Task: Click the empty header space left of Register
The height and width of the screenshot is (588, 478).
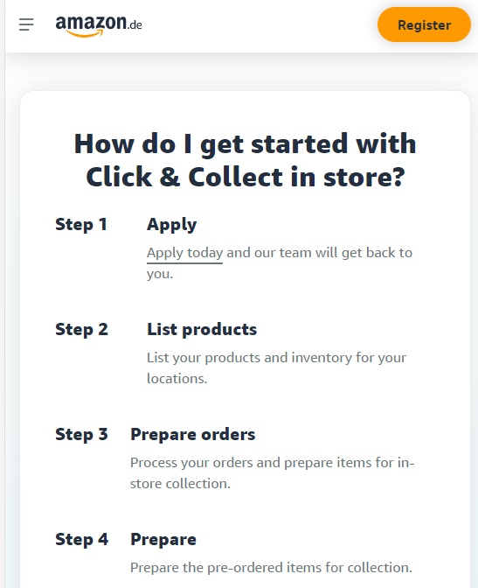Action: pyautogui.click(x=259, y=25)
